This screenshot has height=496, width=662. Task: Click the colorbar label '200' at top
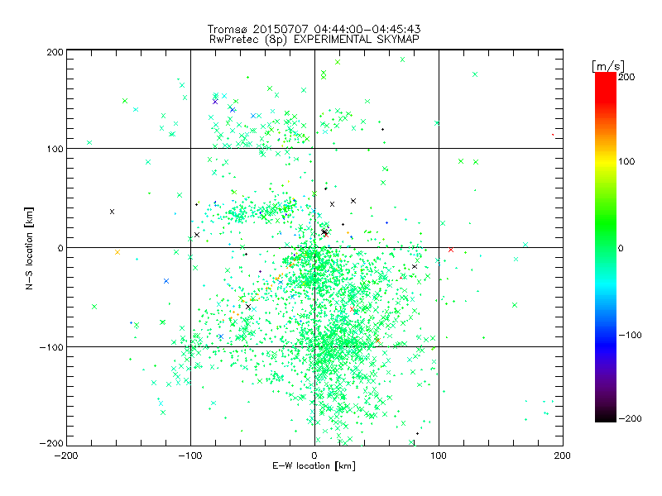pyautogui.click(x=626, y=77)
